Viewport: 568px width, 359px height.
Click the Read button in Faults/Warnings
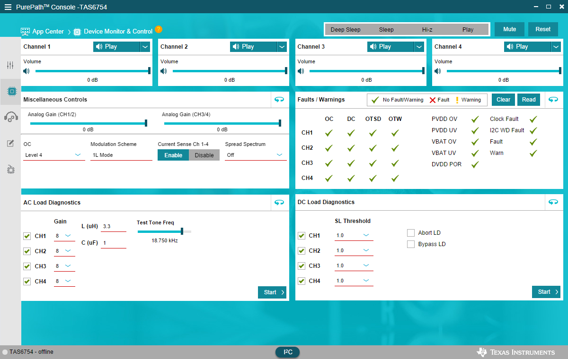(529, 100)
